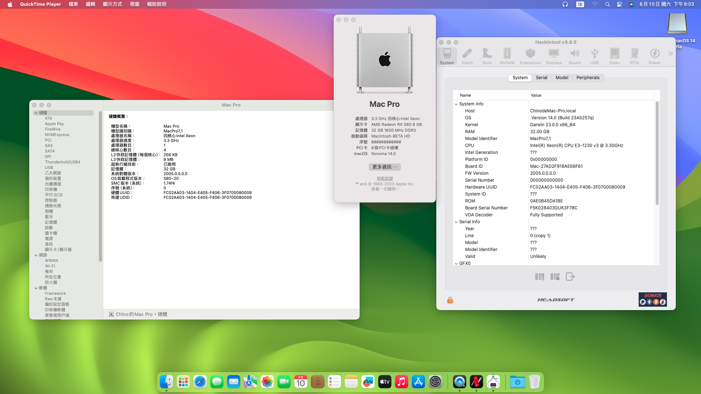Click the Hackintool table vertical scrollbar
Screen dimensions: 701x394
(x=657, y=153)
